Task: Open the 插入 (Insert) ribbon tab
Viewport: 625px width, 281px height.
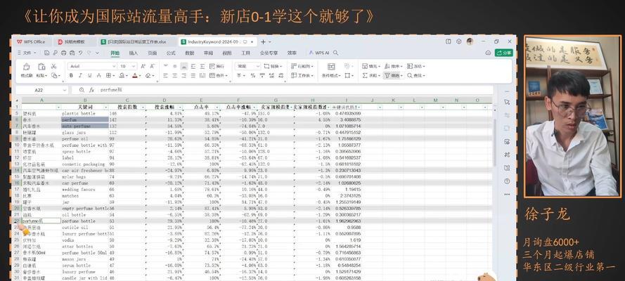Action: tap(134, 53)
